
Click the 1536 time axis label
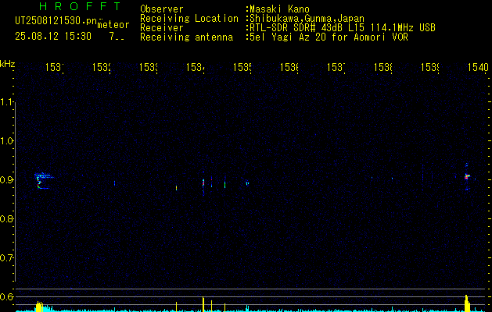click(x=289, y=67)
